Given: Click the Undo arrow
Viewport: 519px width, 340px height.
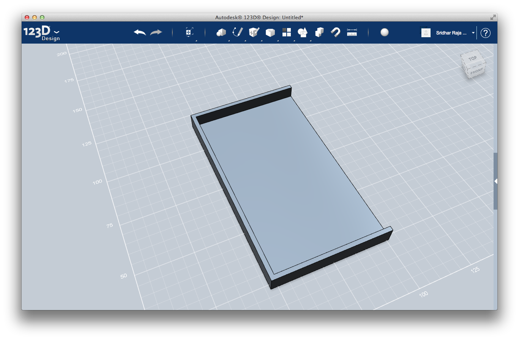Looking at the screenshot, I should click(139, 33).
